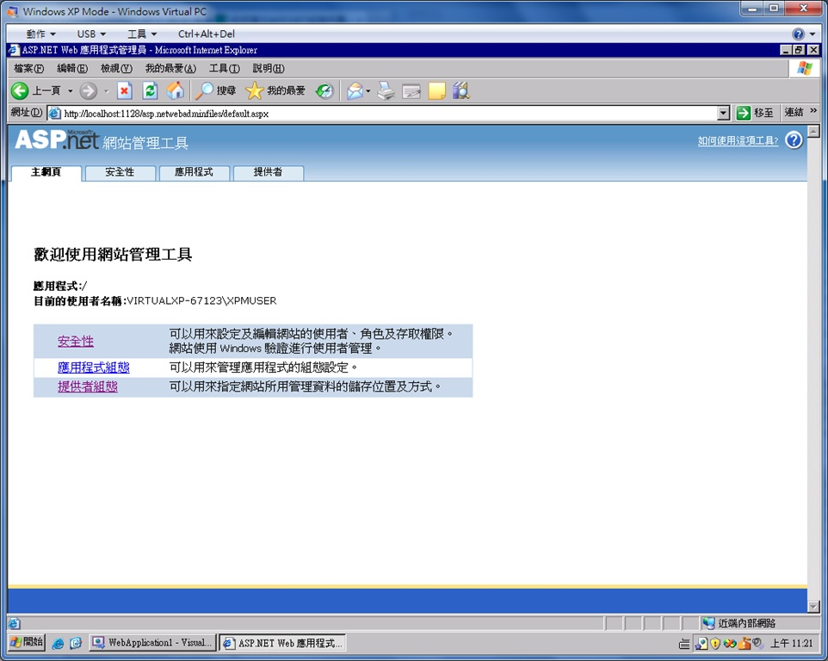Viewport: 828px width, 661px height.
Task: Open the 檔案(F) File menu
Action: click(29, 68)
